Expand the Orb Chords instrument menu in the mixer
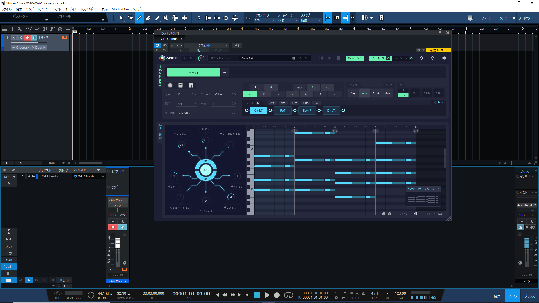 pos(103,176)
